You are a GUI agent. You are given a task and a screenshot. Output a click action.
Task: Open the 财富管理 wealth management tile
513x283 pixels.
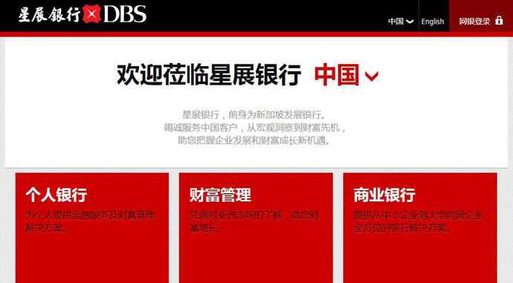coord(256,228)
